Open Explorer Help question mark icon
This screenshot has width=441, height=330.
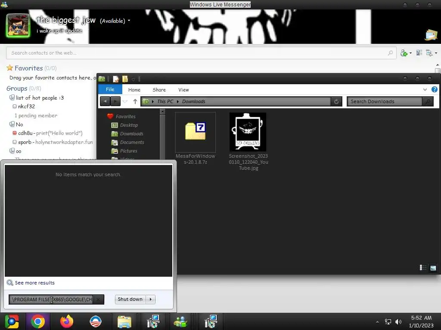434,89
